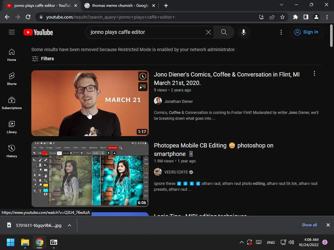Switch to thomas meme chumish Google tab
The image size is (334, 250).
coord(120,6)
